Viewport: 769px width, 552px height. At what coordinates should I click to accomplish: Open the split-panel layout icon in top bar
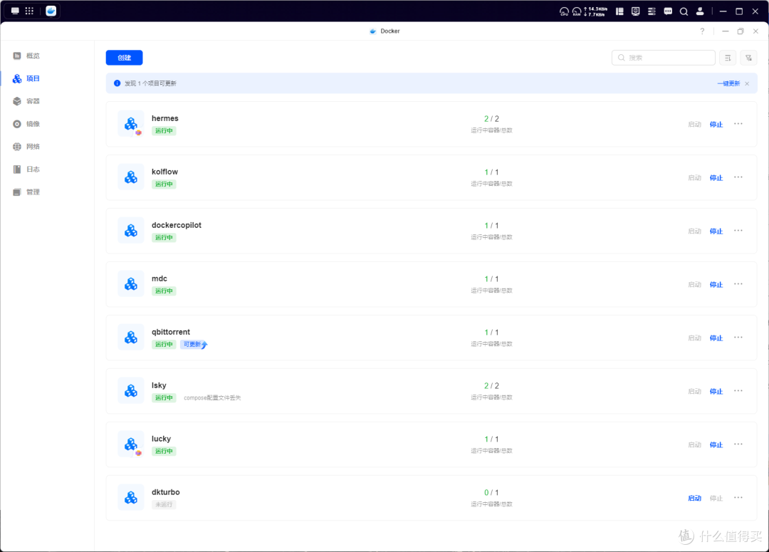point(620,11)
